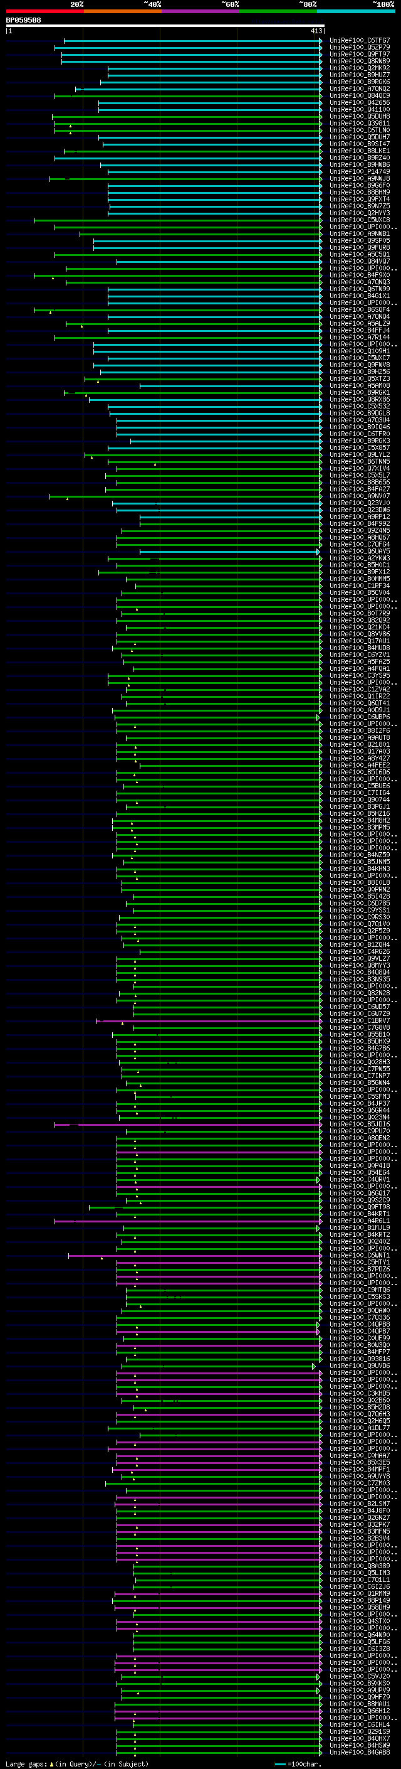Screen dimensions: 401x1769
Task: Click the purple ~60% legend segment
Action: pyautogui.click(x=201, y=11)
